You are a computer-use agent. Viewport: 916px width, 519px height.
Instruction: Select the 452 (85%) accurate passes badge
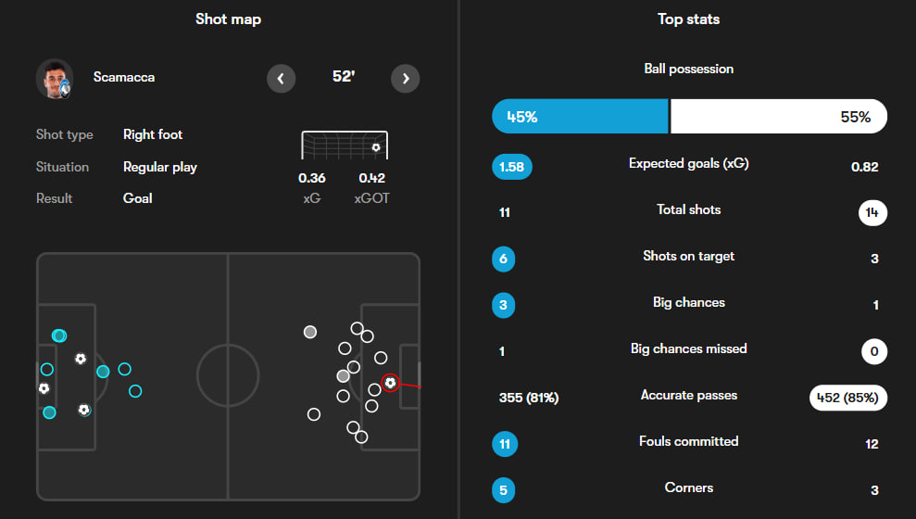[x=848, y=398]
